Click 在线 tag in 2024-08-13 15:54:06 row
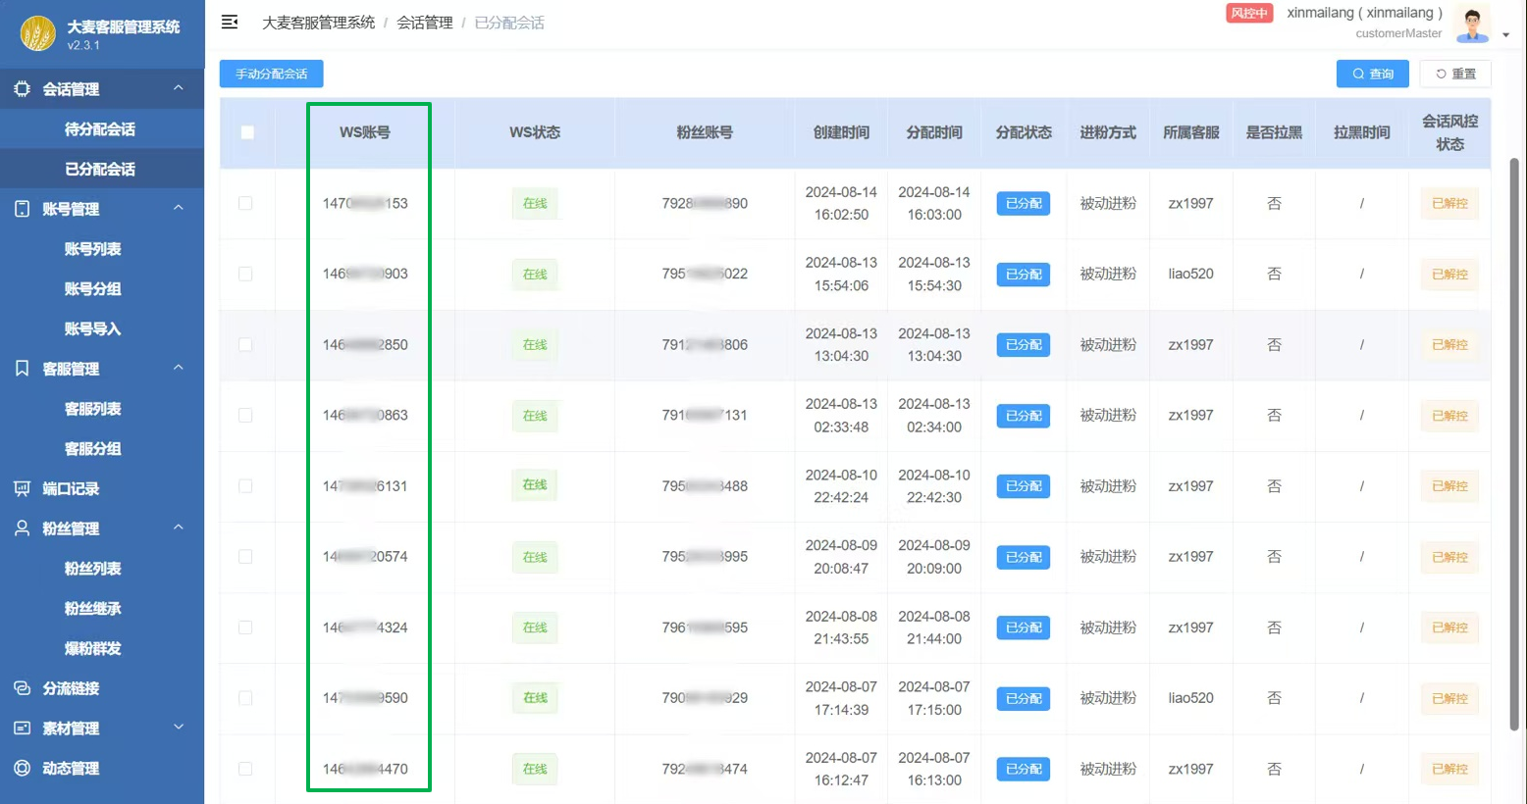Image resolution: width=1527 pixels, height=804 pixels. coord(535,274)
